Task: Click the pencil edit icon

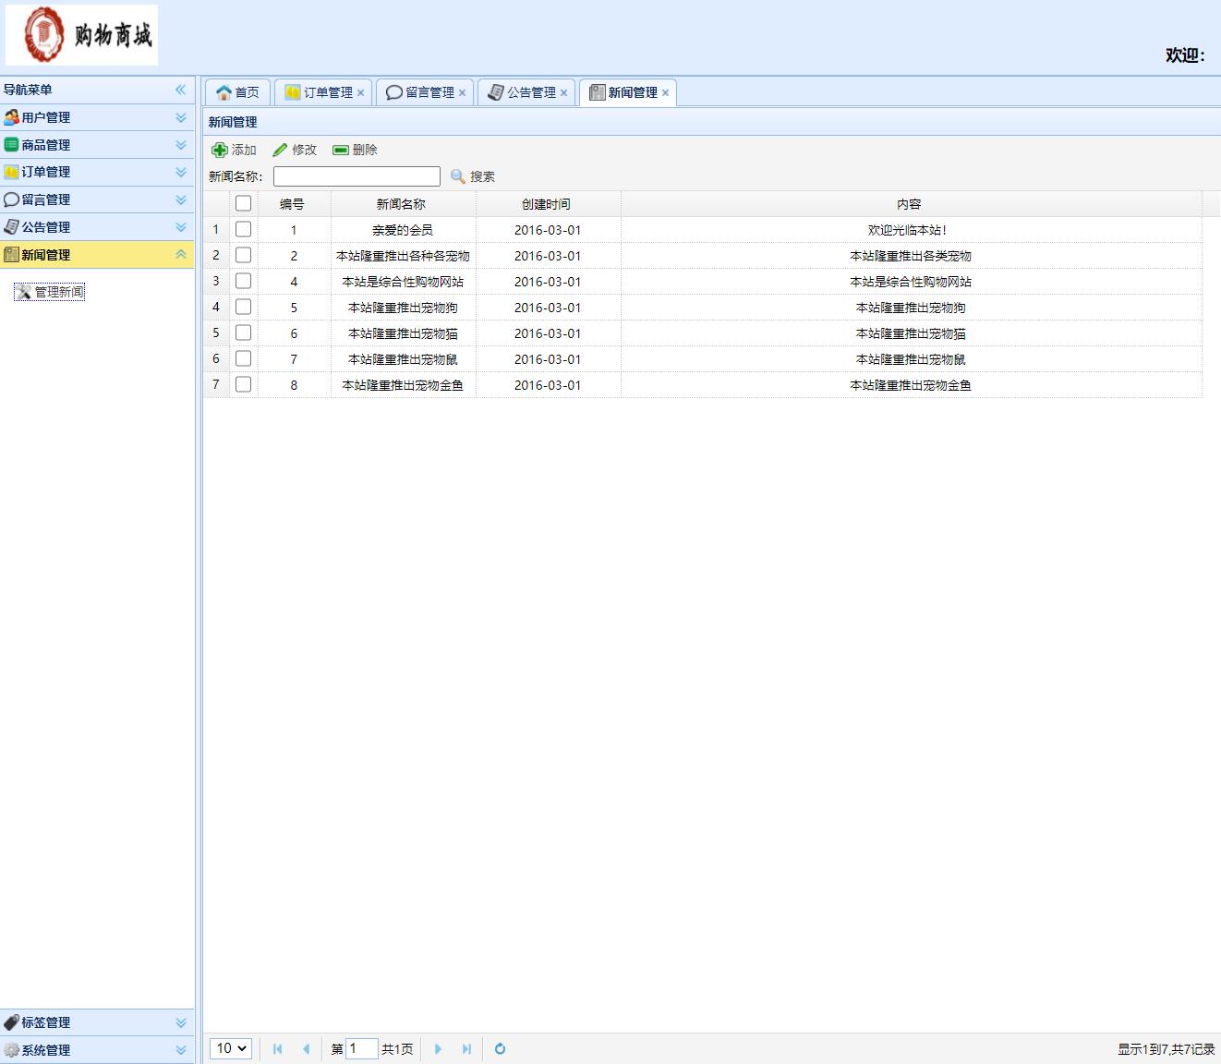Action: (280, 150)
